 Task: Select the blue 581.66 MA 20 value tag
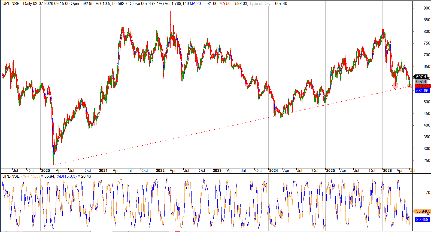coord(422,91)
